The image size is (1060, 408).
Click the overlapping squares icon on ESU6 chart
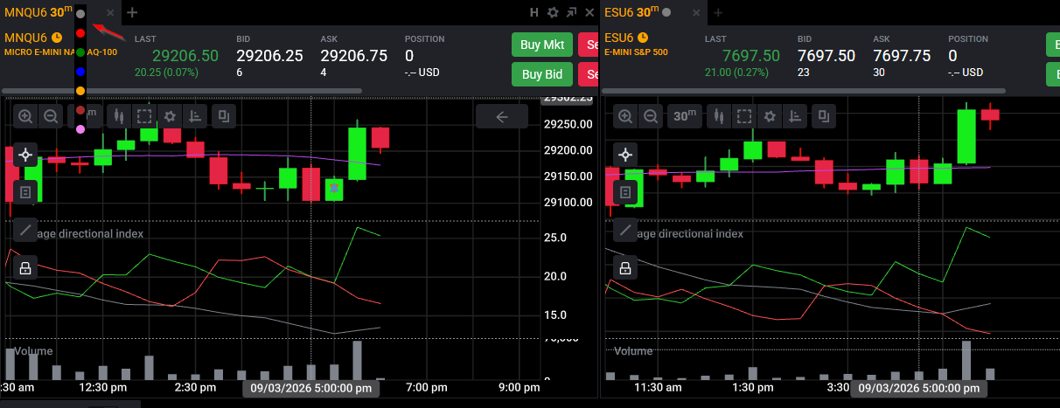tap(824, 116)
